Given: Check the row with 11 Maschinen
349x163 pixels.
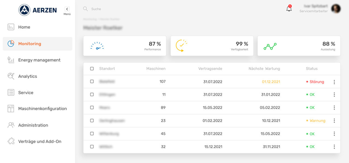Looking at the screenshot, I should tap(92, 94).
